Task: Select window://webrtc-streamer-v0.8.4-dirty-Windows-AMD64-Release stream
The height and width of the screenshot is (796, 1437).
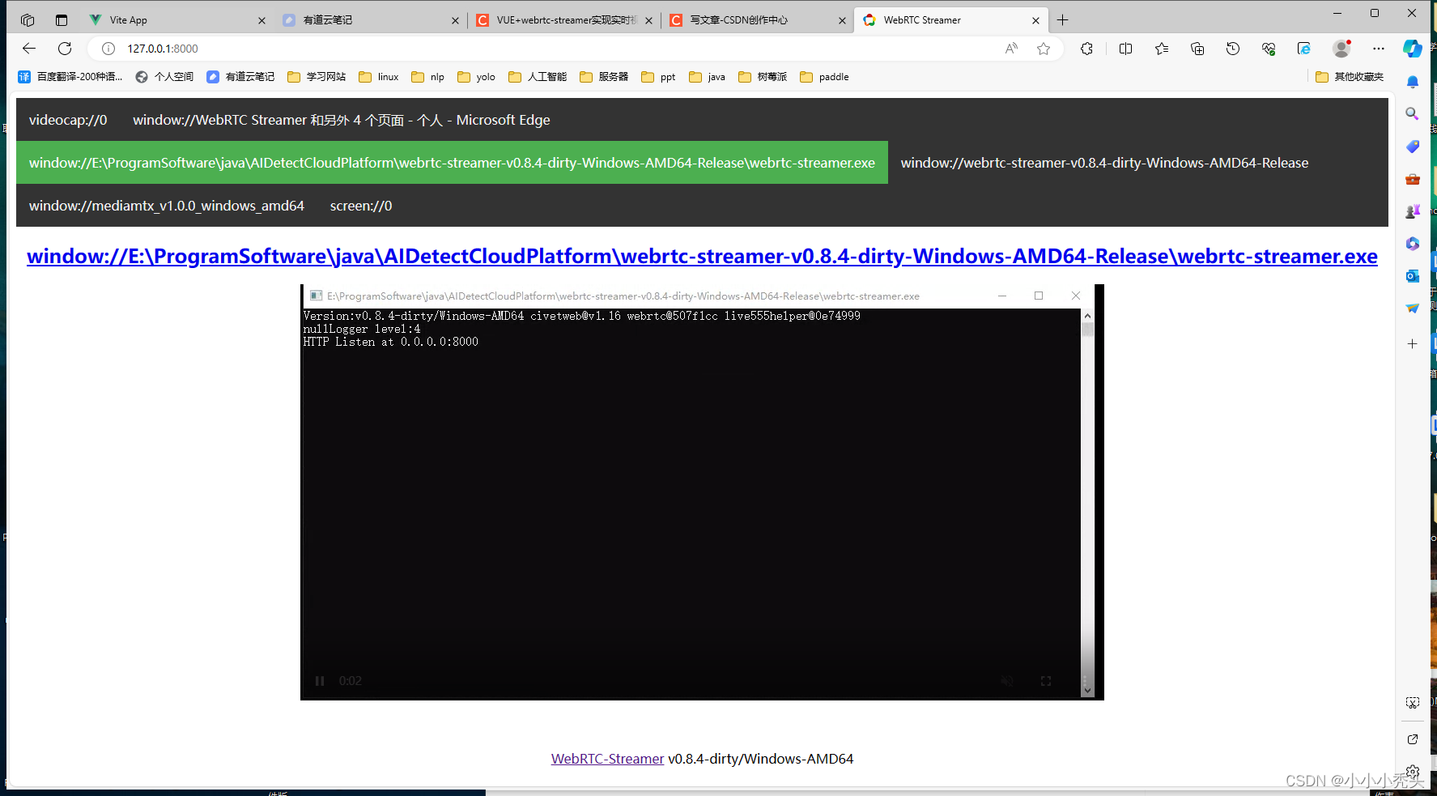Action: [1104, 163]
